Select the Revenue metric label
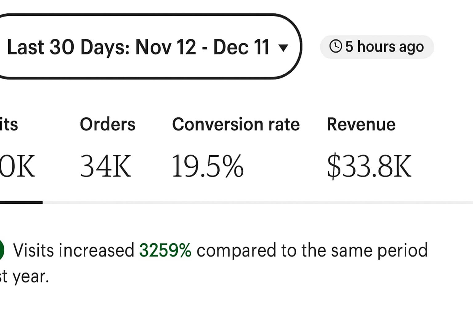 [x=361, y=124]
